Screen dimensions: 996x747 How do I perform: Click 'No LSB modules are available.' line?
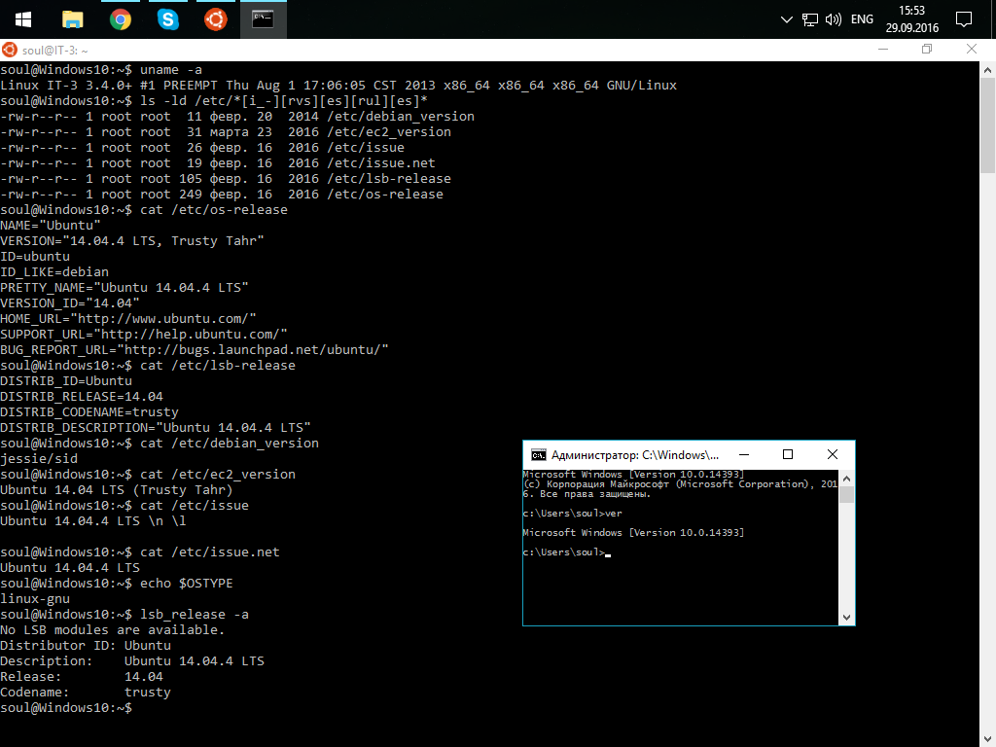113,630
